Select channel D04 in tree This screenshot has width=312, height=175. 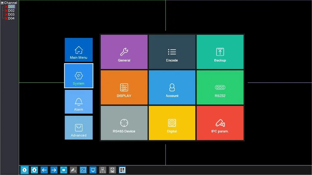click(11, 18)
